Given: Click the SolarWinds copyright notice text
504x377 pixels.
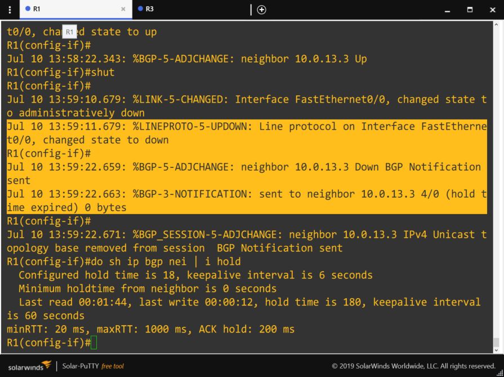Looking at the screenshot, I should [x=413, y=366].
